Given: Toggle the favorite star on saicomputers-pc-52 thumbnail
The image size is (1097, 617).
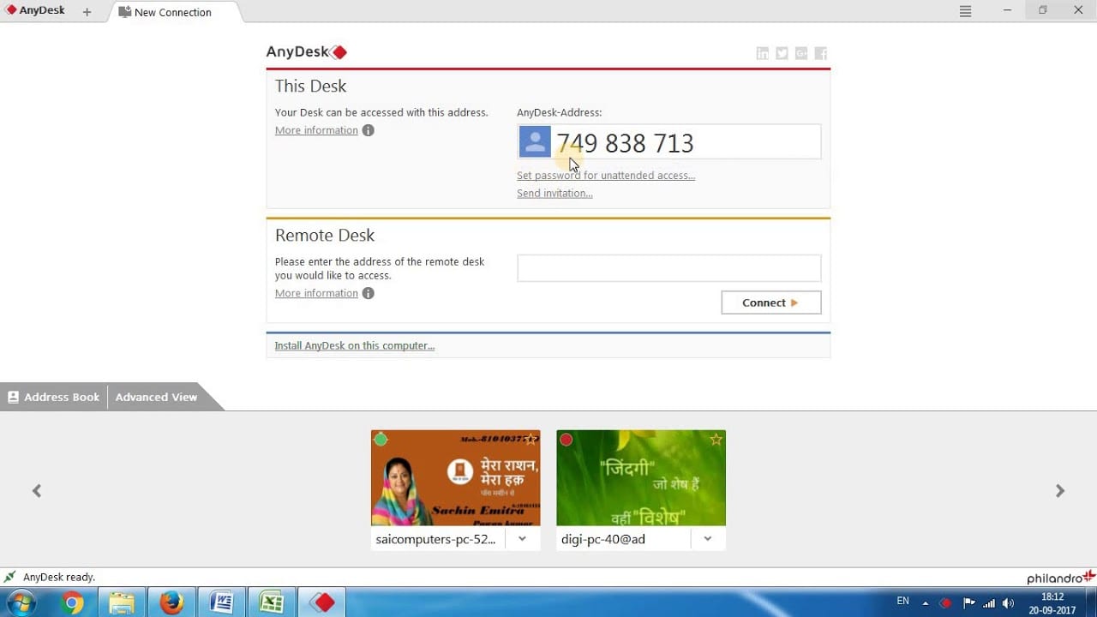Looking at the screenshot, I should pos(530,439).
